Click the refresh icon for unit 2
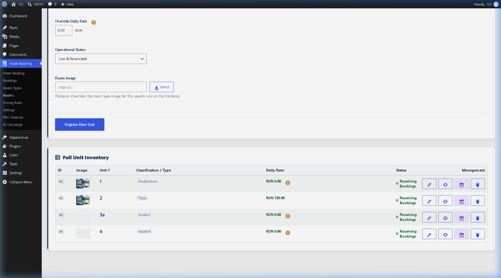Screen dimensions: 501x278 [x=445, y=200]
